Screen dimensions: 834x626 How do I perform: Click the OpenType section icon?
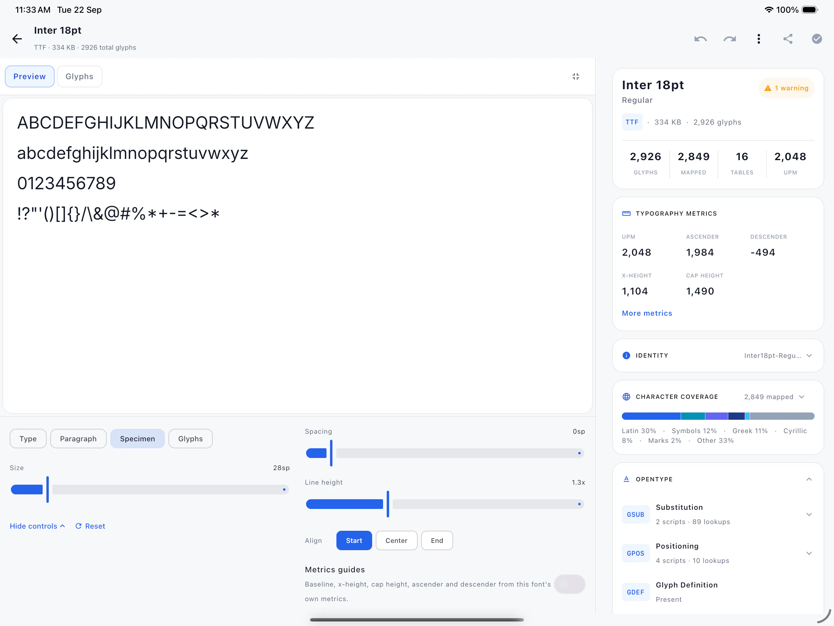[x=626, y=479]
